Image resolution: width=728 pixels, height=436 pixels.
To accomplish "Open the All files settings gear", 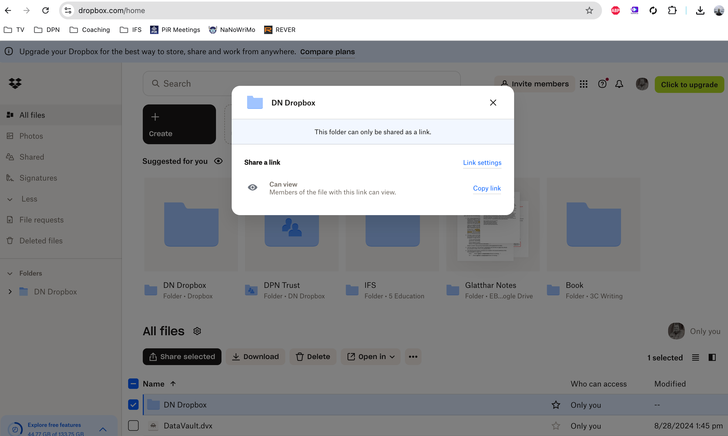I will pyautogui.click(x=197, y=331).
